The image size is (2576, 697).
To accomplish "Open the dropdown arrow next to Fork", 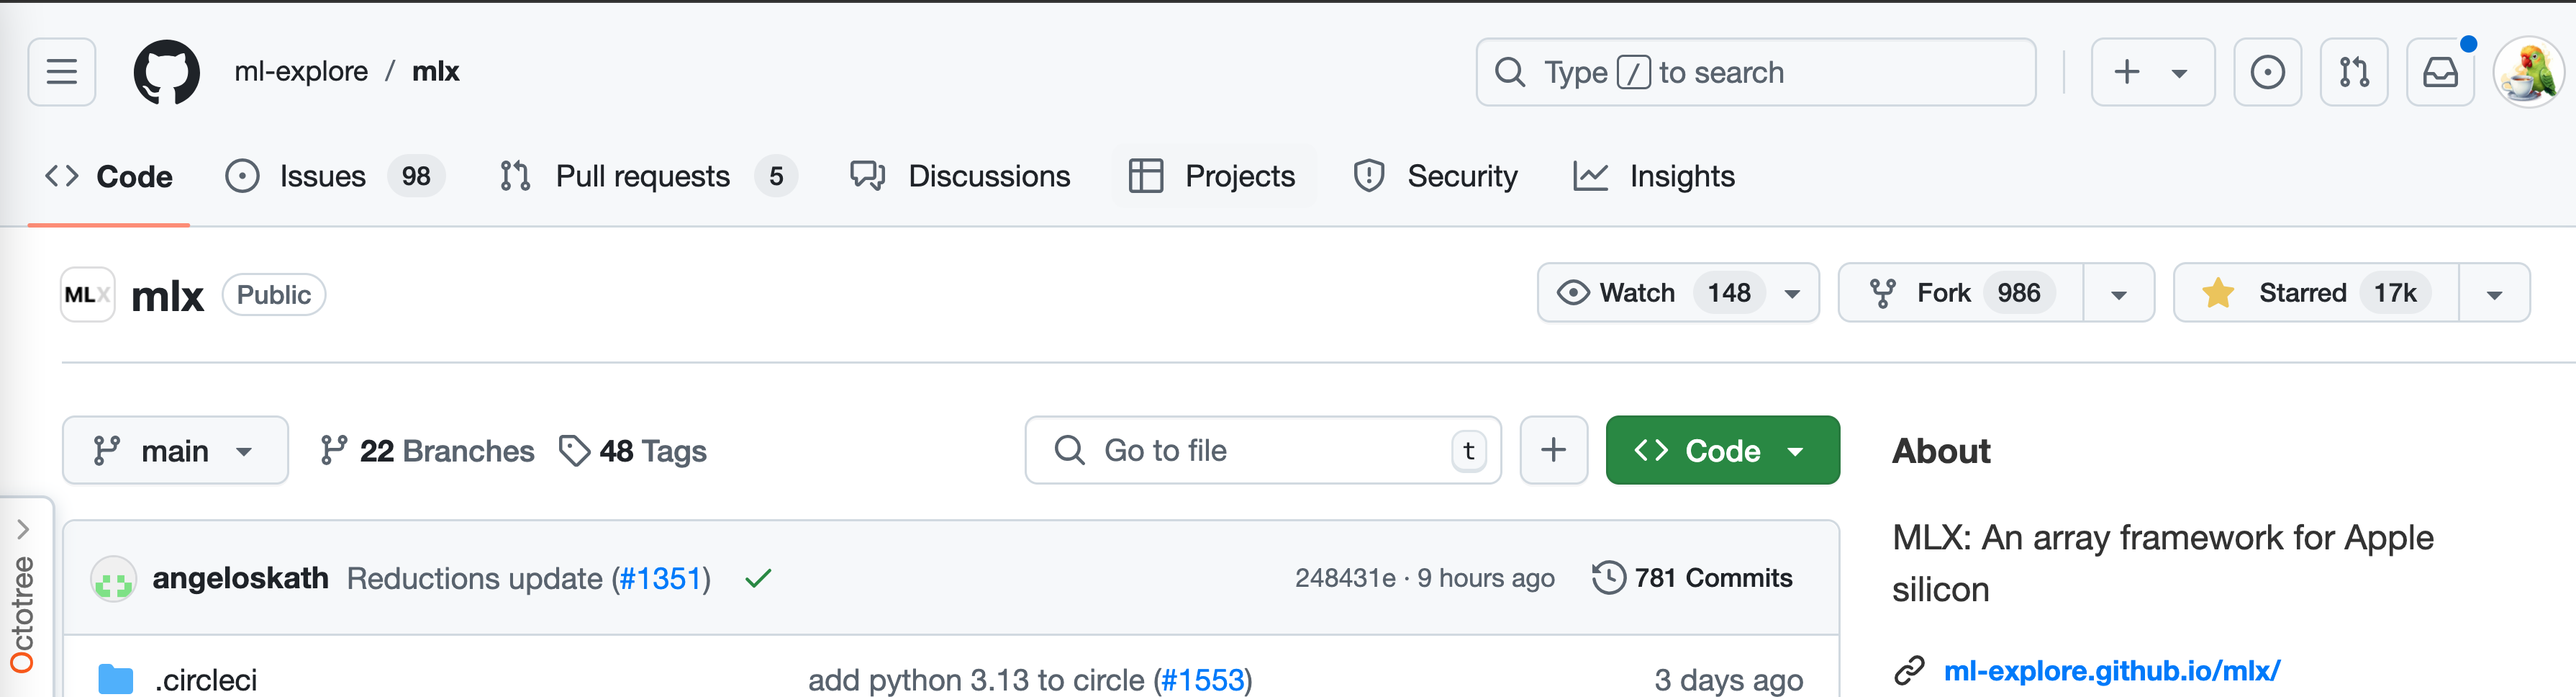I will (2119, 293).
